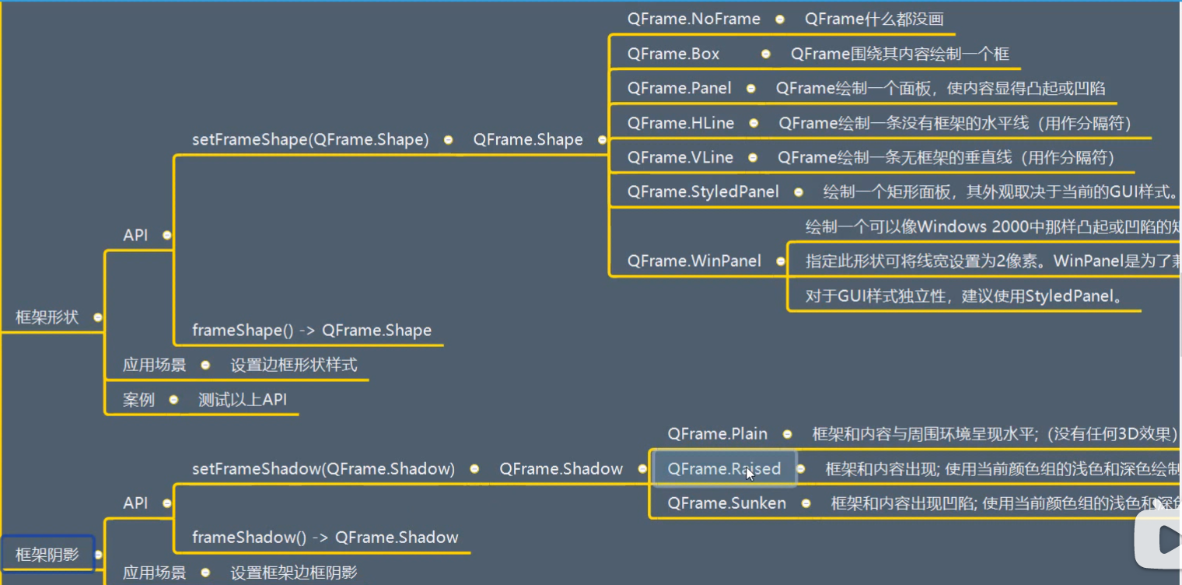Click the connector dot beside QFrame.Box
1182x585 pixels.
pos(764,54)
